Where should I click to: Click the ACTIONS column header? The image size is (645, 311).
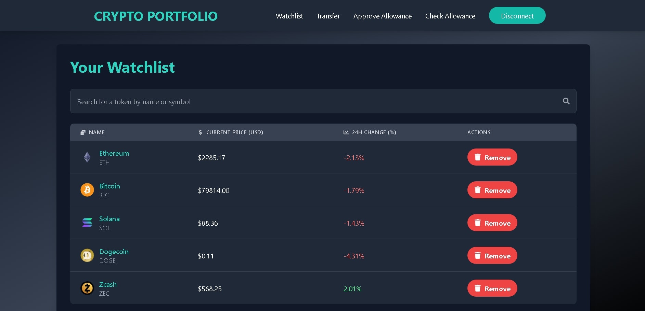[x=479, y=132]
